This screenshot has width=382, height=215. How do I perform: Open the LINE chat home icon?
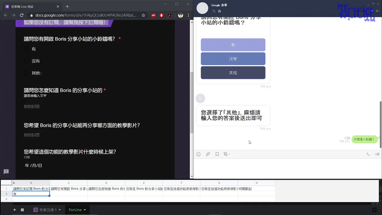pyautogui.click(x=219, y=11)
